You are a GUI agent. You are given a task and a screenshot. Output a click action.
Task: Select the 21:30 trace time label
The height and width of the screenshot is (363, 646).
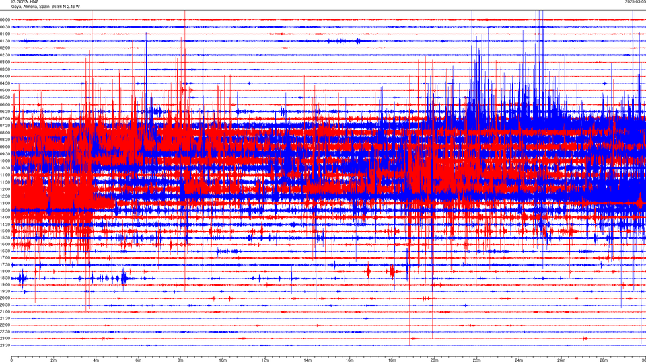point(5,318)
